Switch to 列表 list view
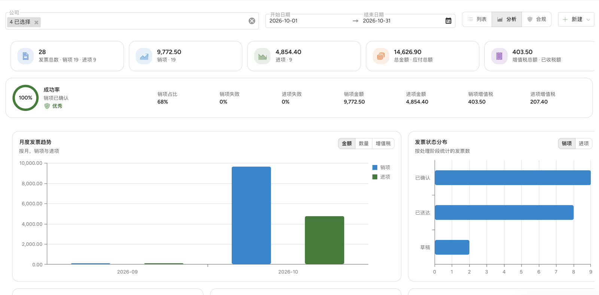Viewport: 599px width, 295px height. [477, 19]
